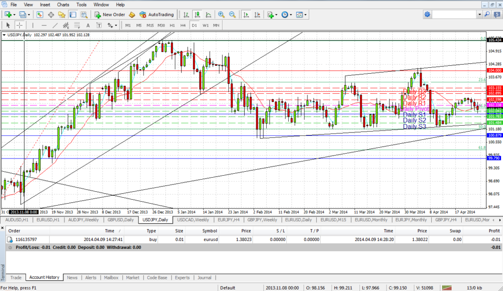Click the Indicators list icon
This screenshot has width=503, height=291.
click(271, 14)
